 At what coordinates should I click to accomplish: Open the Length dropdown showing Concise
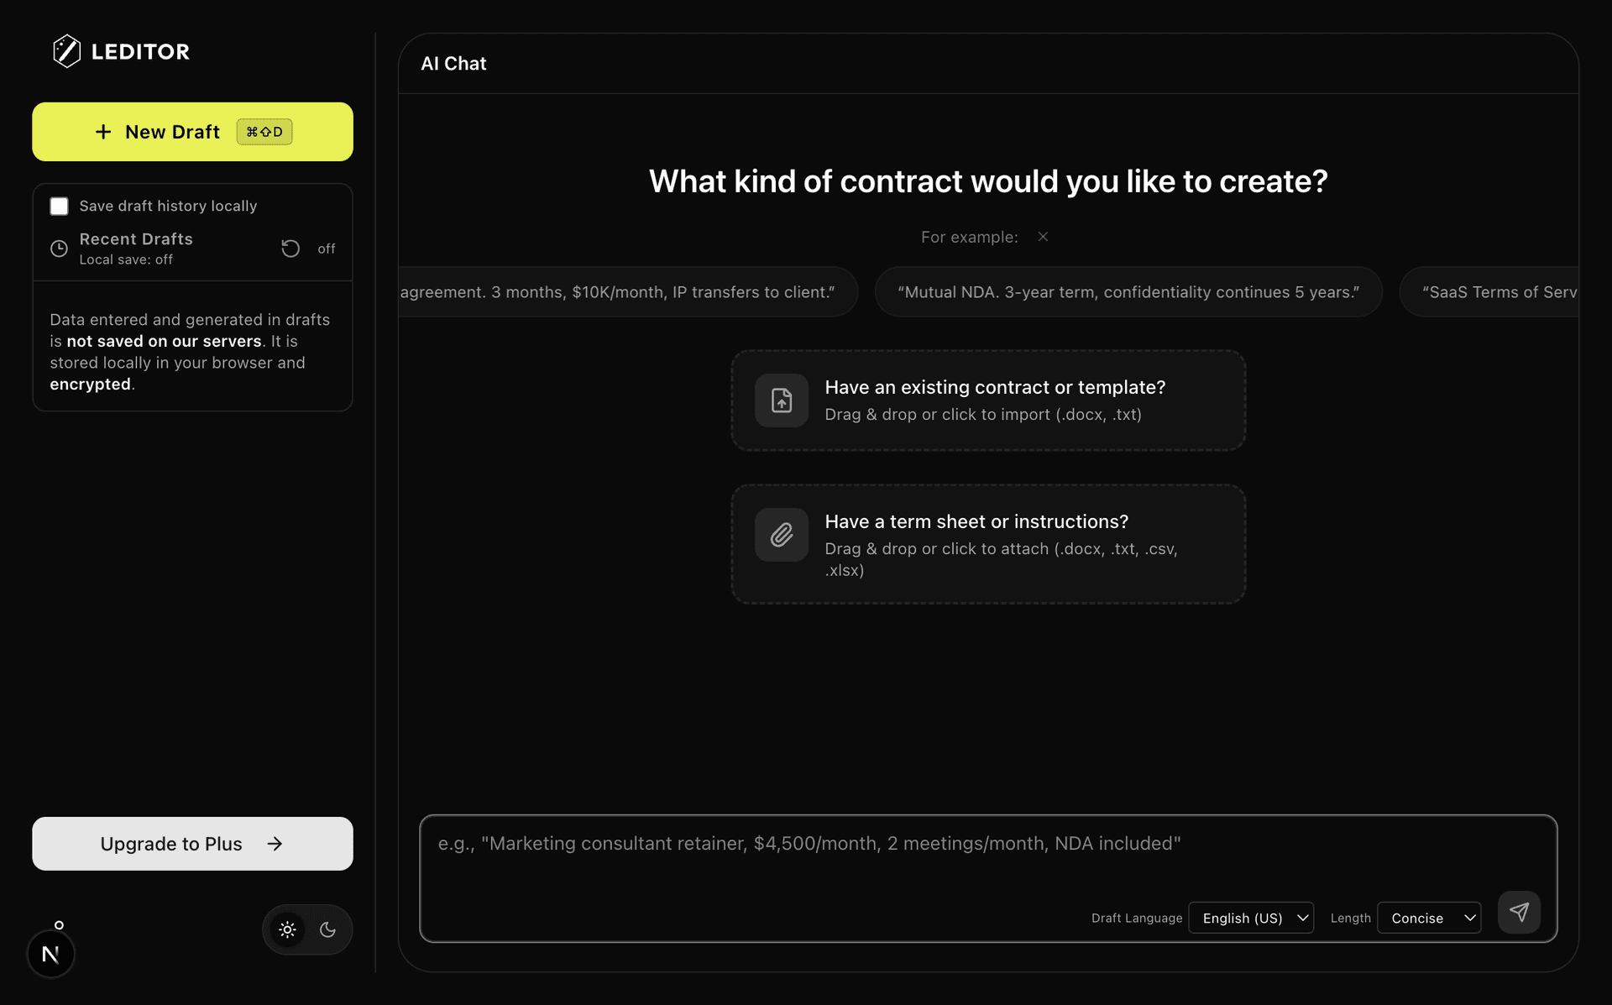point(1429,918)
